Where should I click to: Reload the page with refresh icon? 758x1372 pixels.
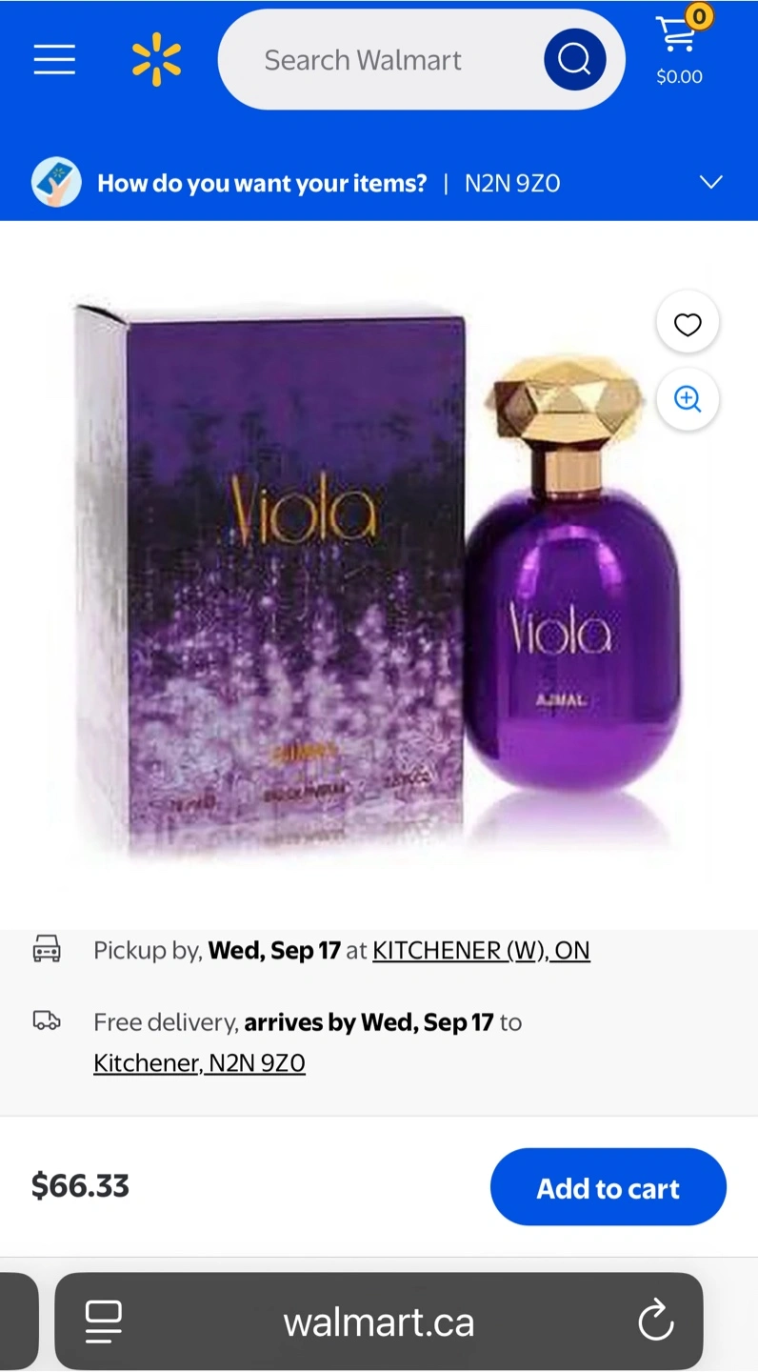[656, 1322]
